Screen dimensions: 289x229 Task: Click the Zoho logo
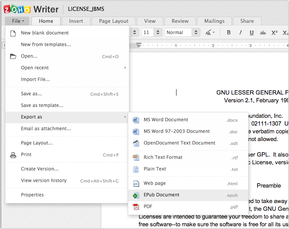17,9
